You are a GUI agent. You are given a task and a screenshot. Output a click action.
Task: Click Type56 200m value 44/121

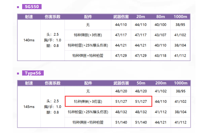(161, 122)
